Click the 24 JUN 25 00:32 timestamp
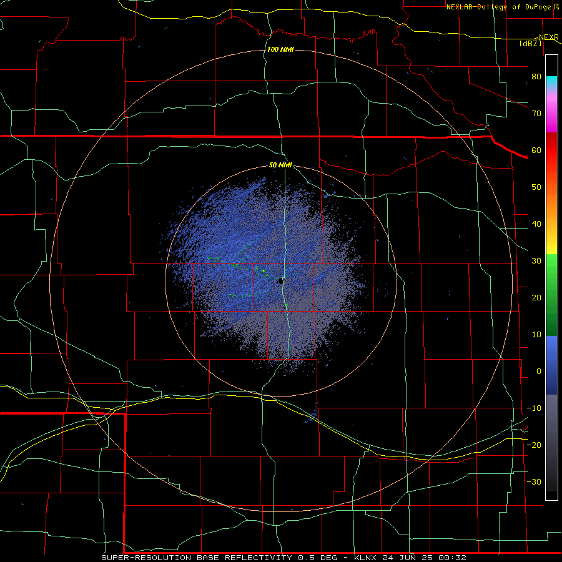Image resolution: width=562 pixels, height=562 pixels. 425,558
